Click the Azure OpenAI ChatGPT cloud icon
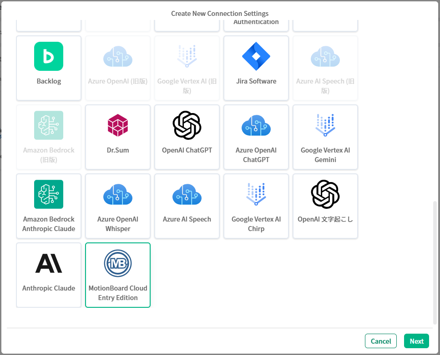440x355 pixels. point(256,126)
